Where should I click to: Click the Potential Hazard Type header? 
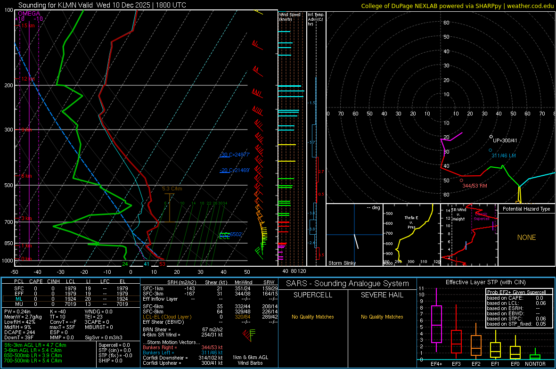coord(526,209)
